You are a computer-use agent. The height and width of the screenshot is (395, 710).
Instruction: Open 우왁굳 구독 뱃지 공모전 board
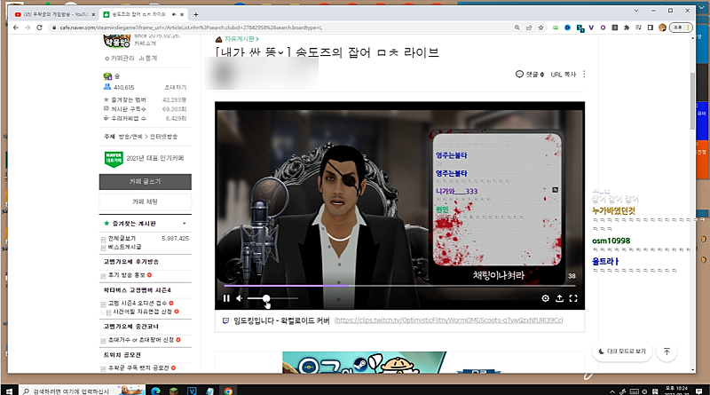pos(138,367)
